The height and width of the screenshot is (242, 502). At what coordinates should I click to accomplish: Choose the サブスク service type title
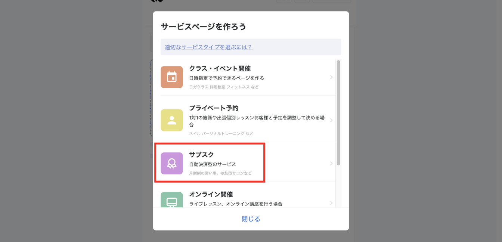(x=201, y=155)
